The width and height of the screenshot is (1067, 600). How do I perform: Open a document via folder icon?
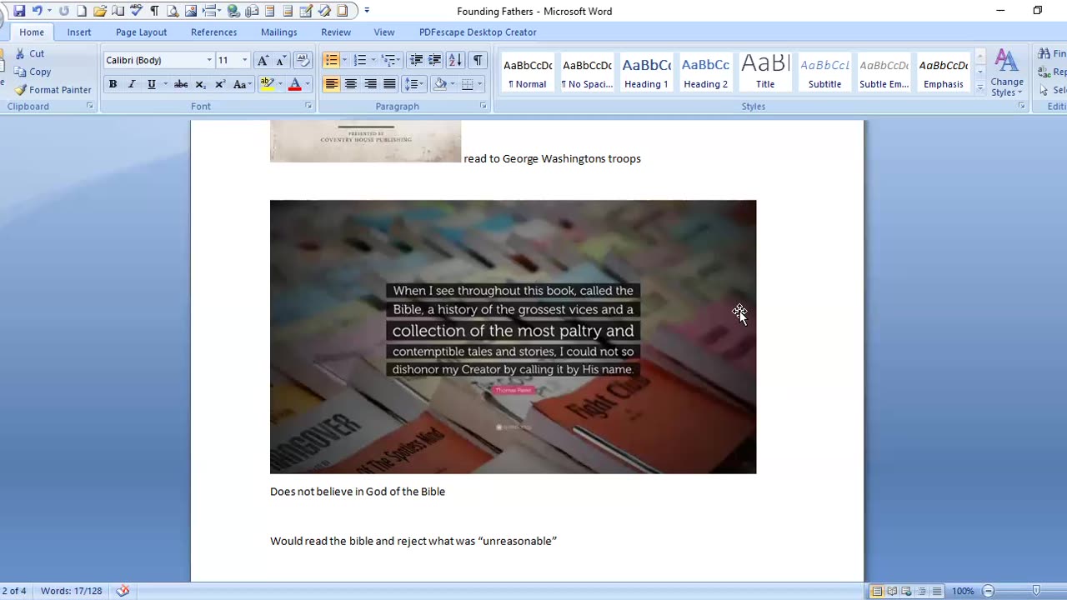pos(100,11)
